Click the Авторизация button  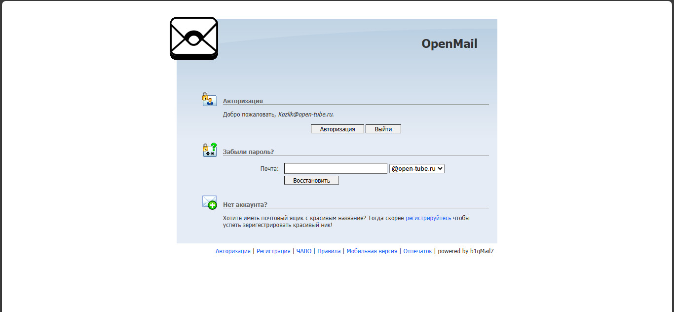coord(337,129)
